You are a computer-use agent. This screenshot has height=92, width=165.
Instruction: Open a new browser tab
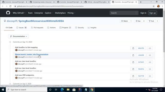tap(141, 2)
